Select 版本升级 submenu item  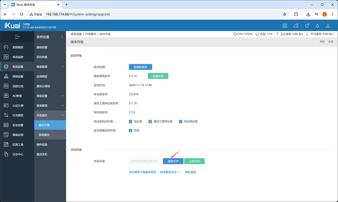point(50,125)
